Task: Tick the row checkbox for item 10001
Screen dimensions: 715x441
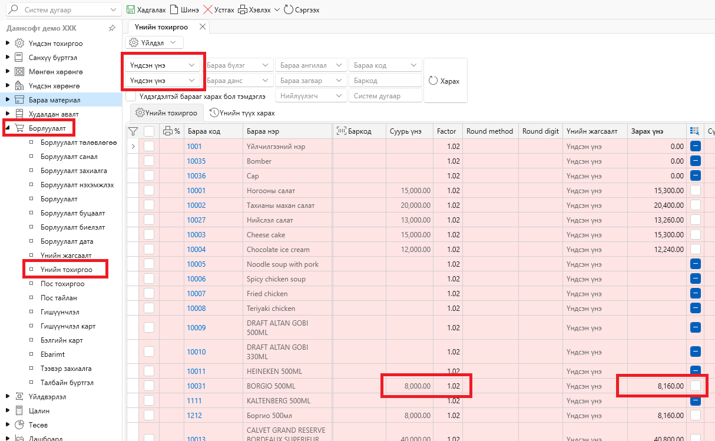Action: click(x=149, y=190)
